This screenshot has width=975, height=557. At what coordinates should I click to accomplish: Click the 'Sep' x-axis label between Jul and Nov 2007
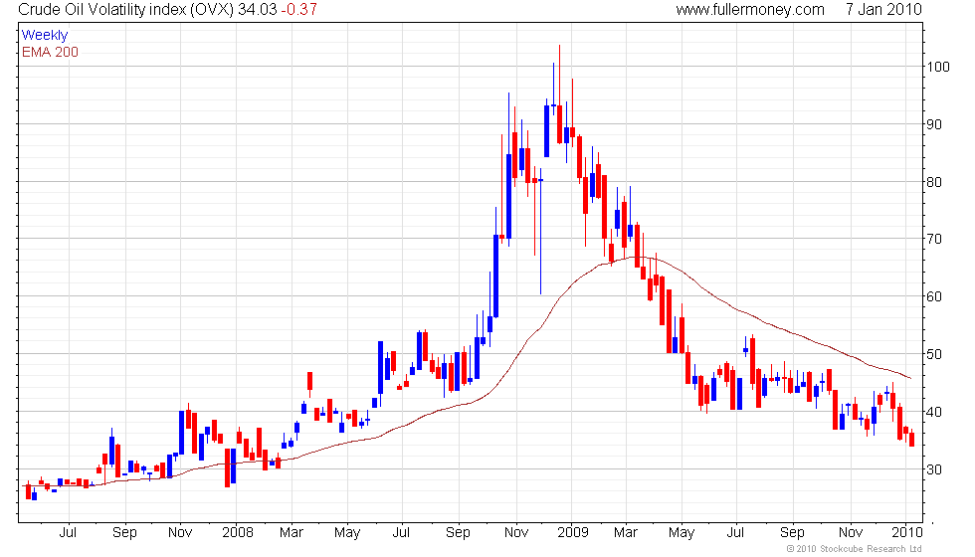pos(124,533)
